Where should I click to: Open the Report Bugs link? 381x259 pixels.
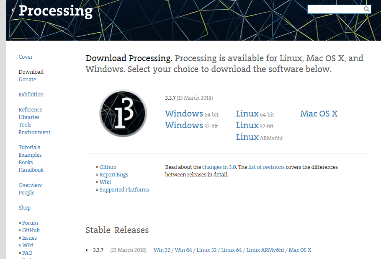click(x=113, y=175)
